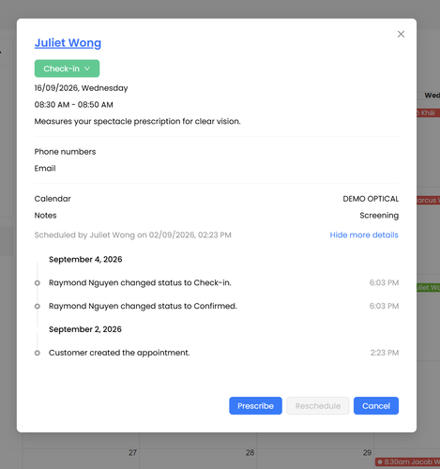Screen dimensions: 440x469
Task: Open Juliet Wong's customer profile link
Action: click(x=68, y=43)
